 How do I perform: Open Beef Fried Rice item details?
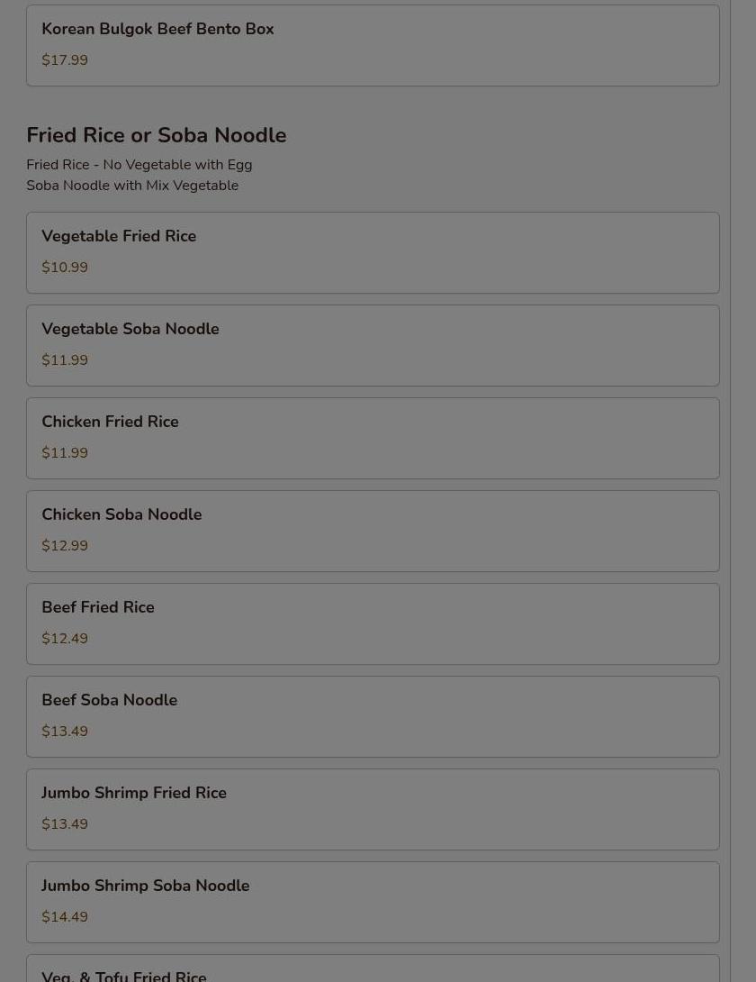tap(373, 623)
